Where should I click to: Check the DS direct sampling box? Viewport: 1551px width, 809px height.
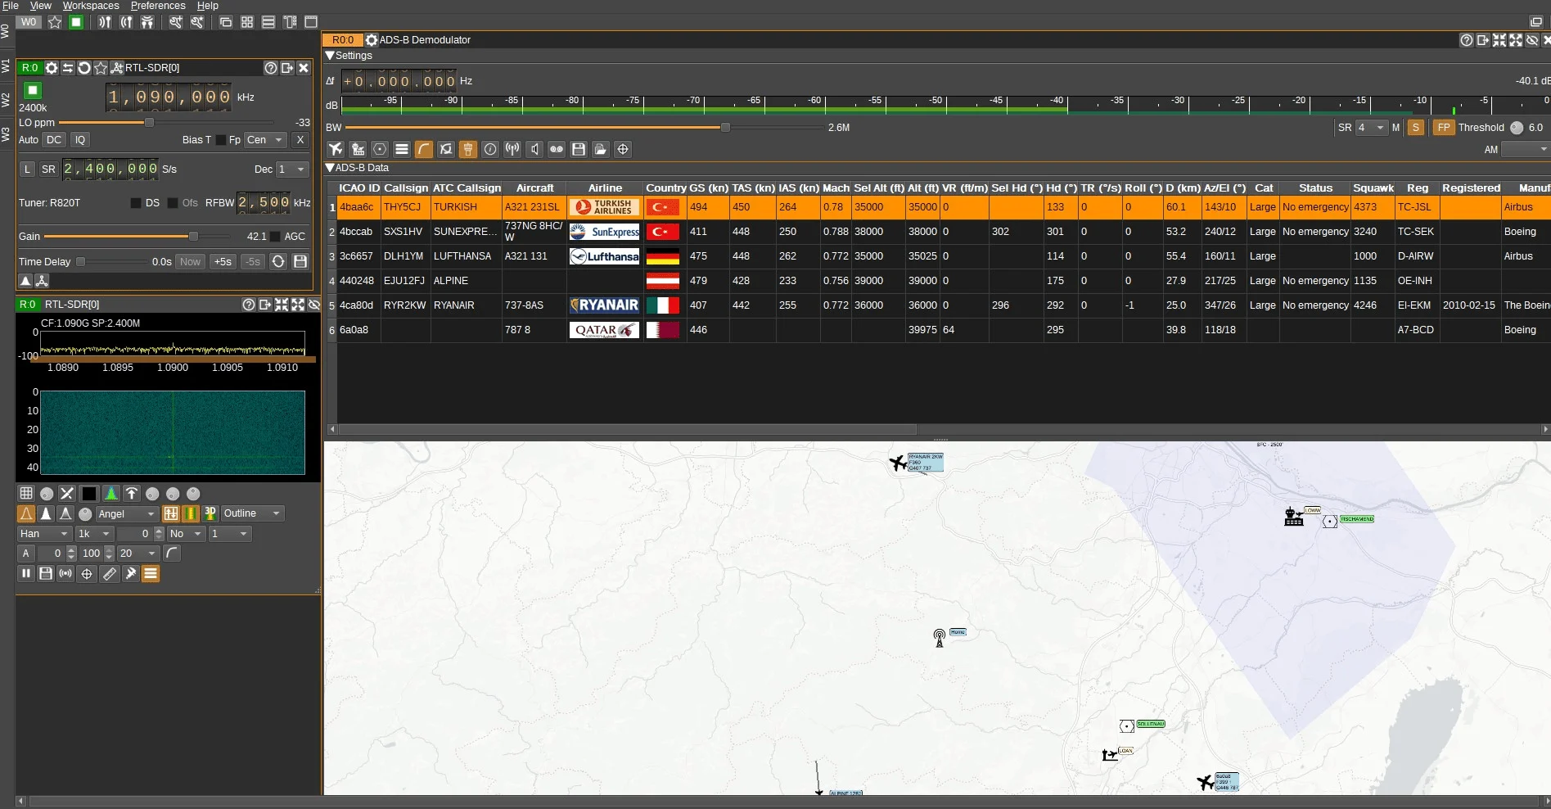136,203
